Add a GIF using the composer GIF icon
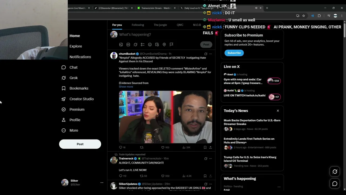346x195 pixels. (x=128, y=44)
